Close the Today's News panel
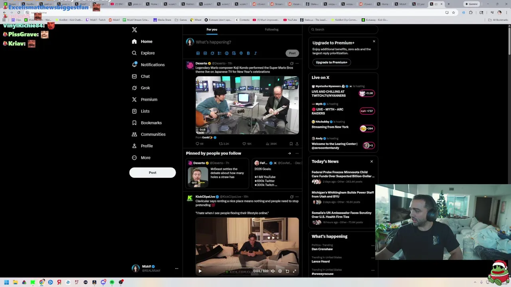Screen dimensions: 511x287 (x=372, y=161)
